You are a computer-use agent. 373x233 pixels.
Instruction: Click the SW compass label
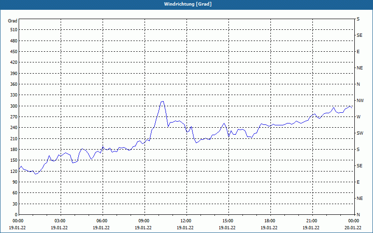360,133
